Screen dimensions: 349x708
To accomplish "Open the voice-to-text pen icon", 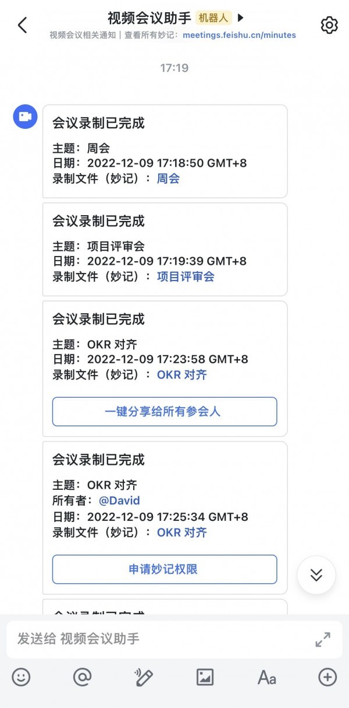I will coord(144,677).
